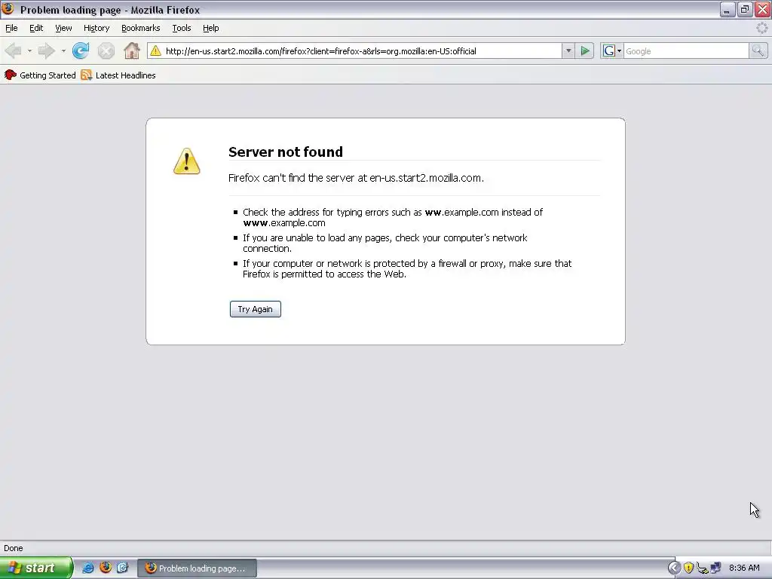Select the Problem loading page taskbar button
The image size is (772, 579).
197,568
